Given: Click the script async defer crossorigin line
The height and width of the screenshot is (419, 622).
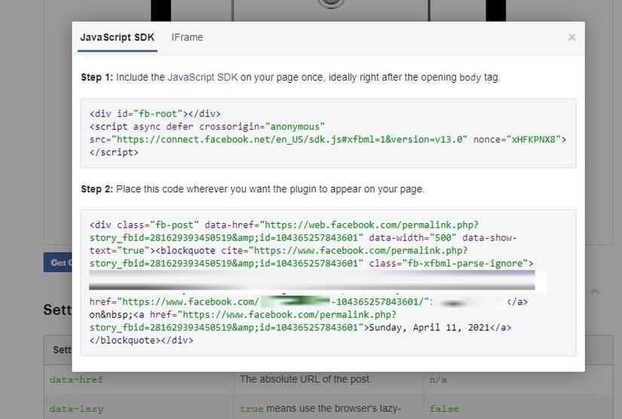Looking at the screenshot, I should (x=207, y=127).
